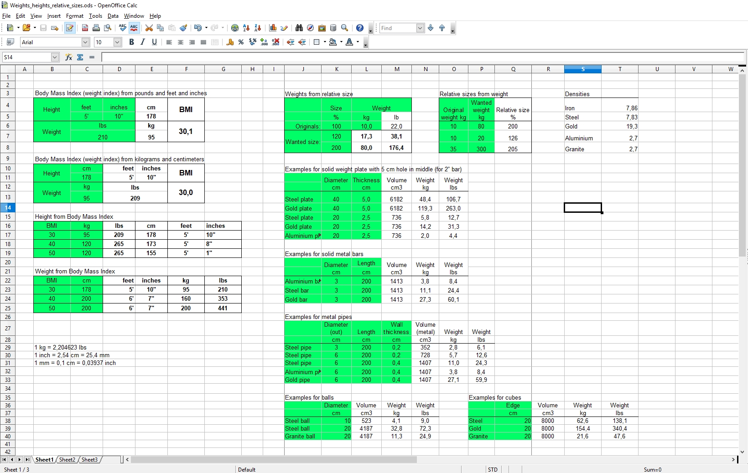748x473 pixels.
Task: Open the Hyperlink dialog icon
Action: pyautogui.click(x=235, y=28)
